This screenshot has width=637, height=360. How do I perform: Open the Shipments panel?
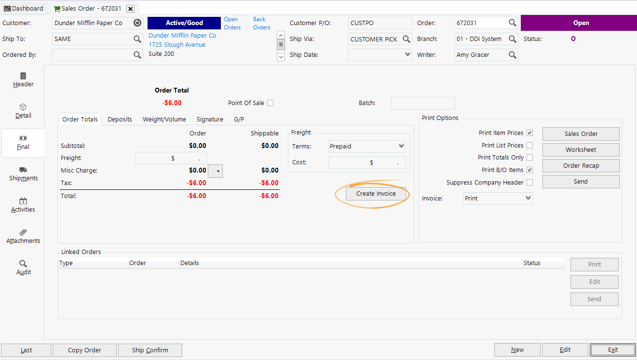23,173
